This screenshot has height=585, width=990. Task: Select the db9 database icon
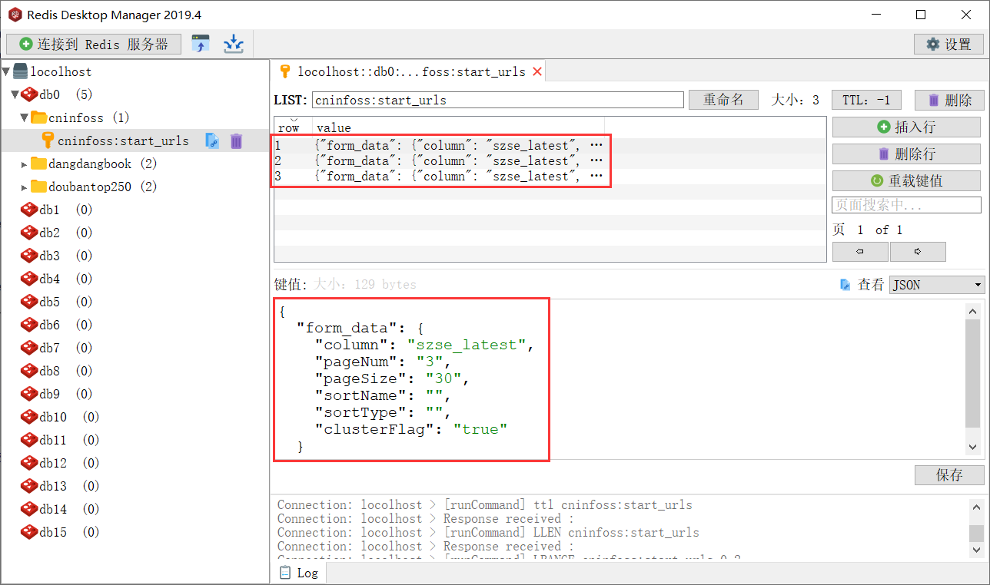tap(29, 394)
